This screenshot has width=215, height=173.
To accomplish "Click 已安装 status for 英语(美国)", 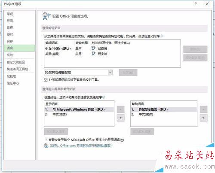I will coord(102,54).
